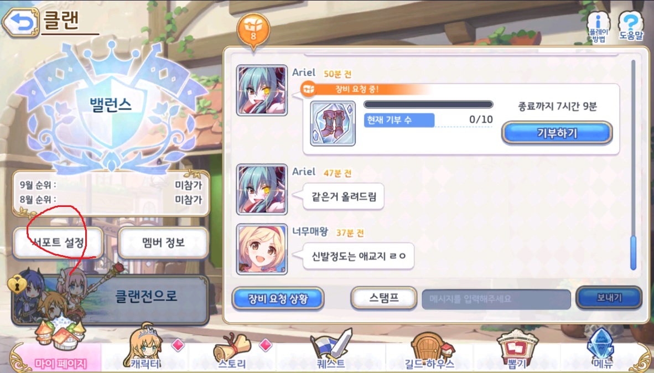Click the 멤버 정보 button
Viewport: 654px width, 373px height.
(x=163, y=242)
